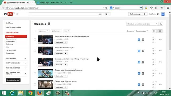The height and width of the screenshot is (96, 171).
Task: Click monetization check icon for 'Официальный трейлер' video
Action: coord(143,74)
